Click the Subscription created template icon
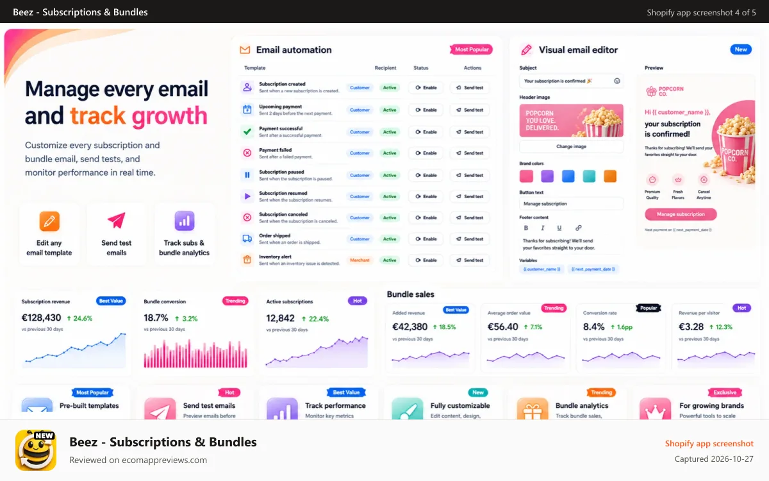 247,88
